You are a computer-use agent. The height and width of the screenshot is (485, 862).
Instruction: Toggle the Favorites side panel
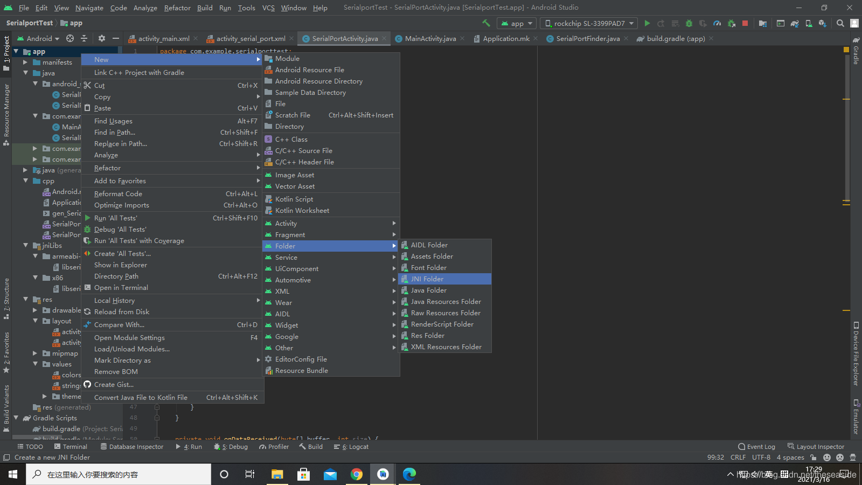point(6,353)
